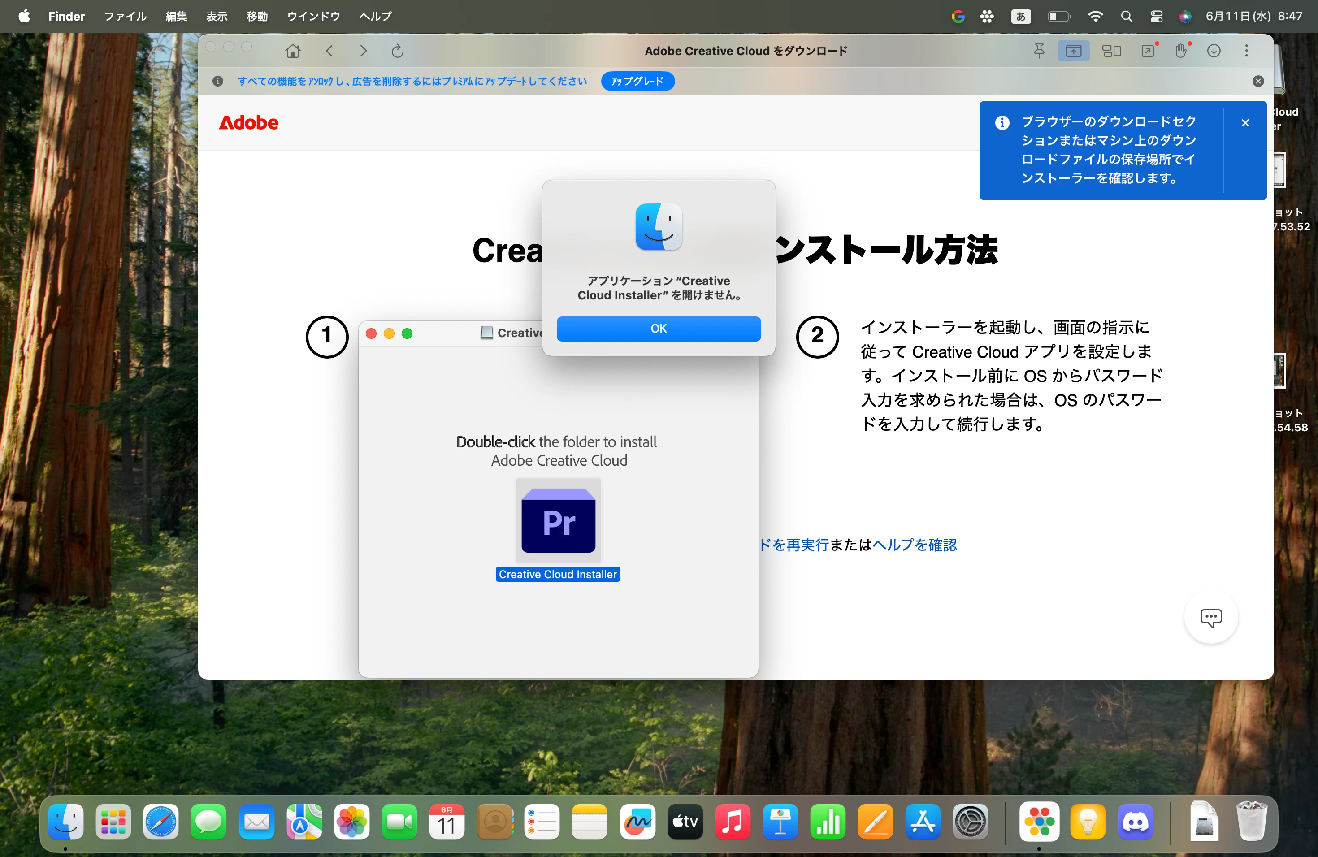Click the pin window icon
Screen dimensions: 1318x857
pyautogui.click(x=1040, y=51)
